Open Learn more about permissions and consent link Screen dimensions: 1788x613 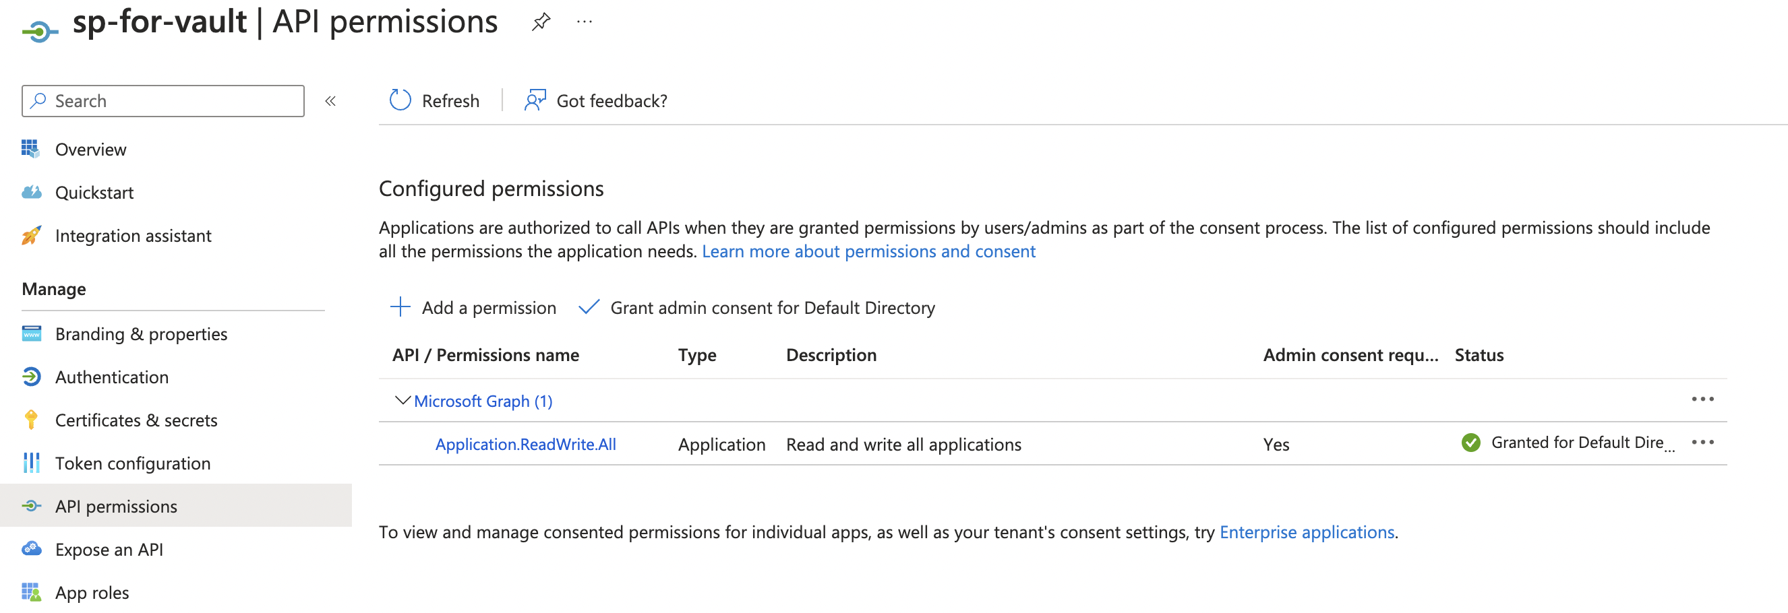coord(868,251)
